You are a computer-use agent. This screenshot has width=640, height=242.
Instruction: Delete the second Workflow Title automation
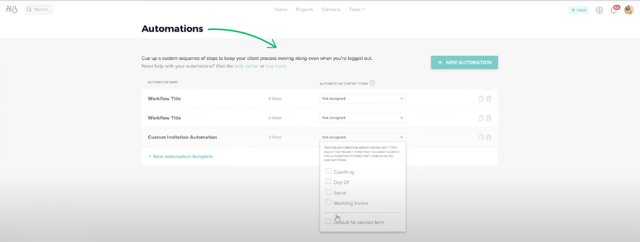point(489,118)
